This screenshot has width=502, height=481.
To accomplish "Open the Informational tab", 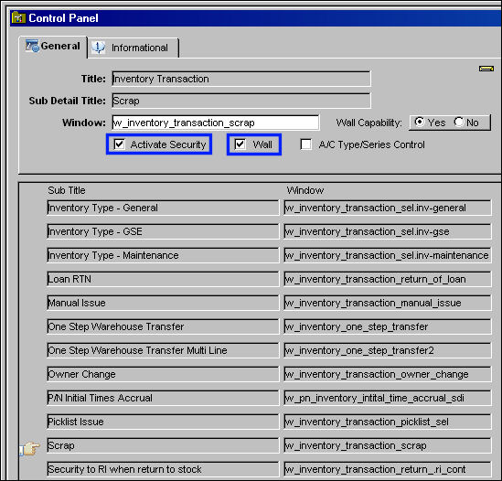I will [x=134, y=48].
